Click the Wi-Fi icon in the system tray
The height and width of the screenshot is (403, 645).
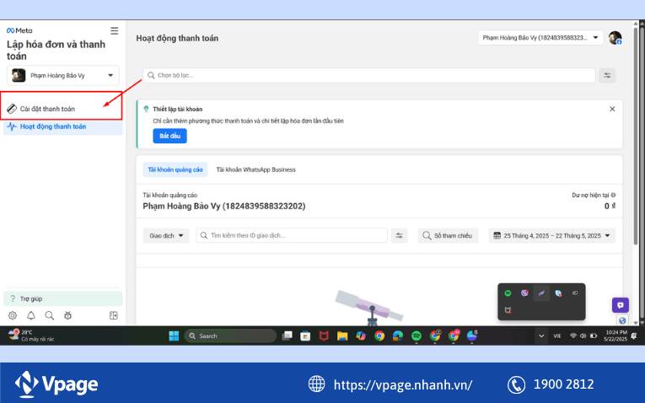(x=573, y=336)
